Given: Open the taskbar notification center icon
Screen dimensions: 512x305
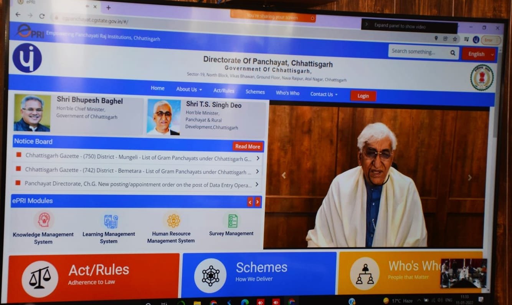Looking at the screenshot, I should 481,299.
